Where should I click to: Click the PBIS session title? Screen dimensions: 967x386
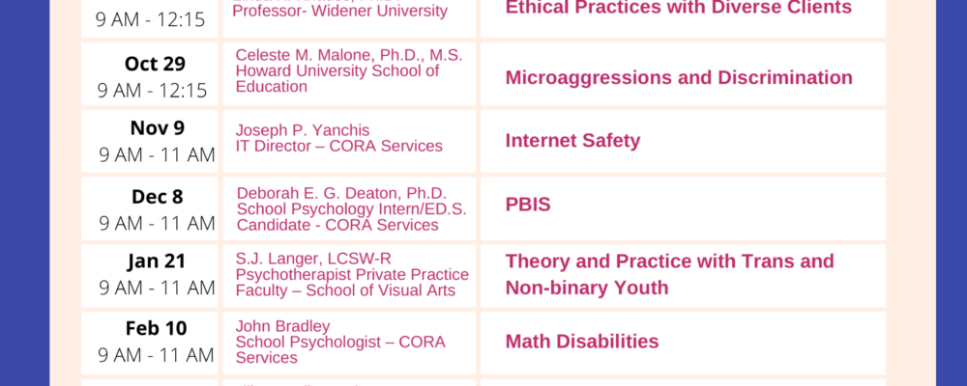[528, 206]
